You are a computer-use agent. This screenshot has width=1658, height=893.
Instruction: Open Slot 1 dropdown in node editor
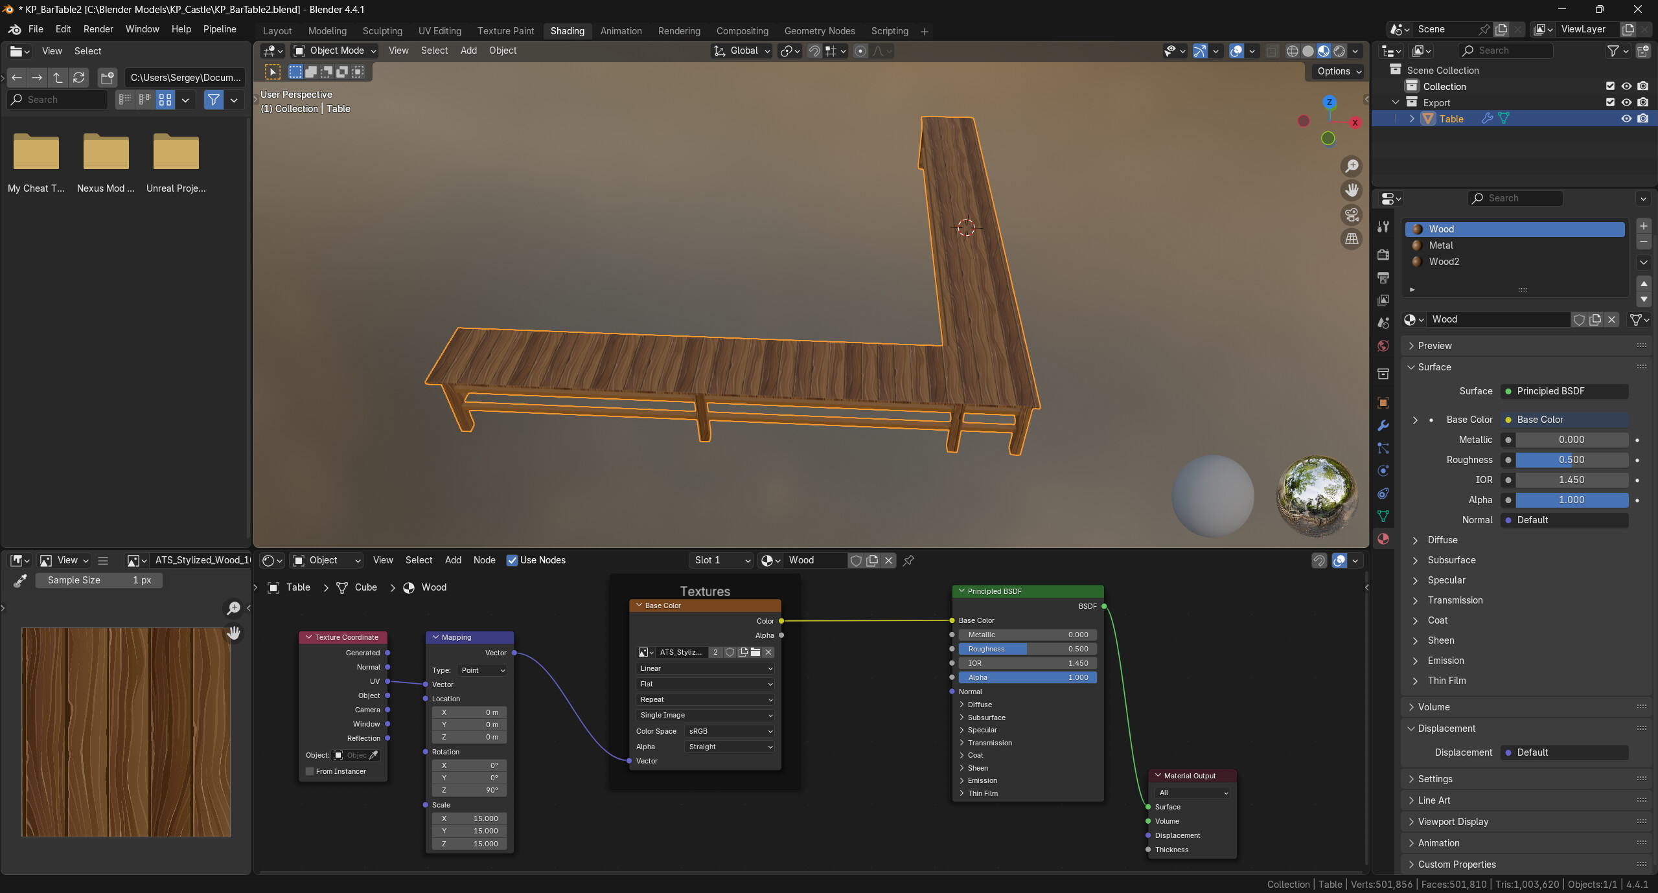[720, 561]
